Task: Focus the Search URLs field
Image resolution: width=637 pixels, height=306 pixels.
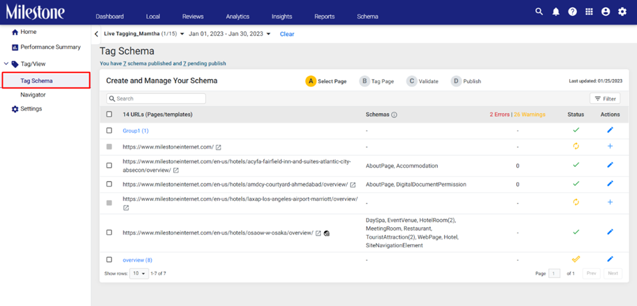Action: point(156,99)
